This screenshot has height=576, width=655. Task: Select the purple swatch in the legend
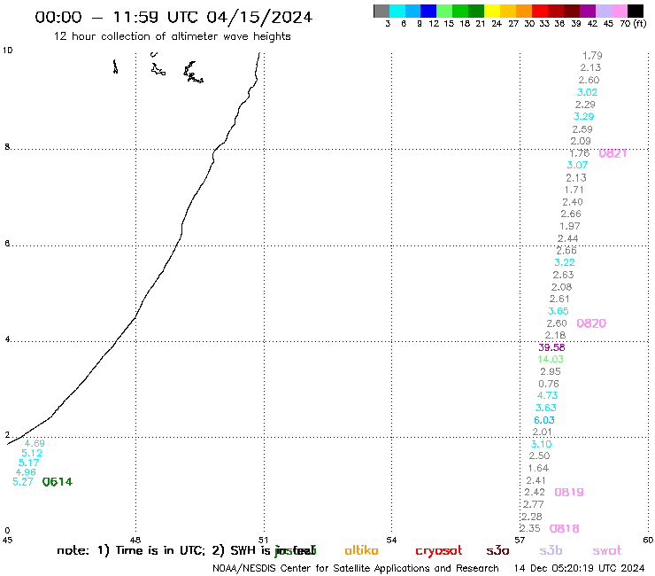(x=588, y=11)
